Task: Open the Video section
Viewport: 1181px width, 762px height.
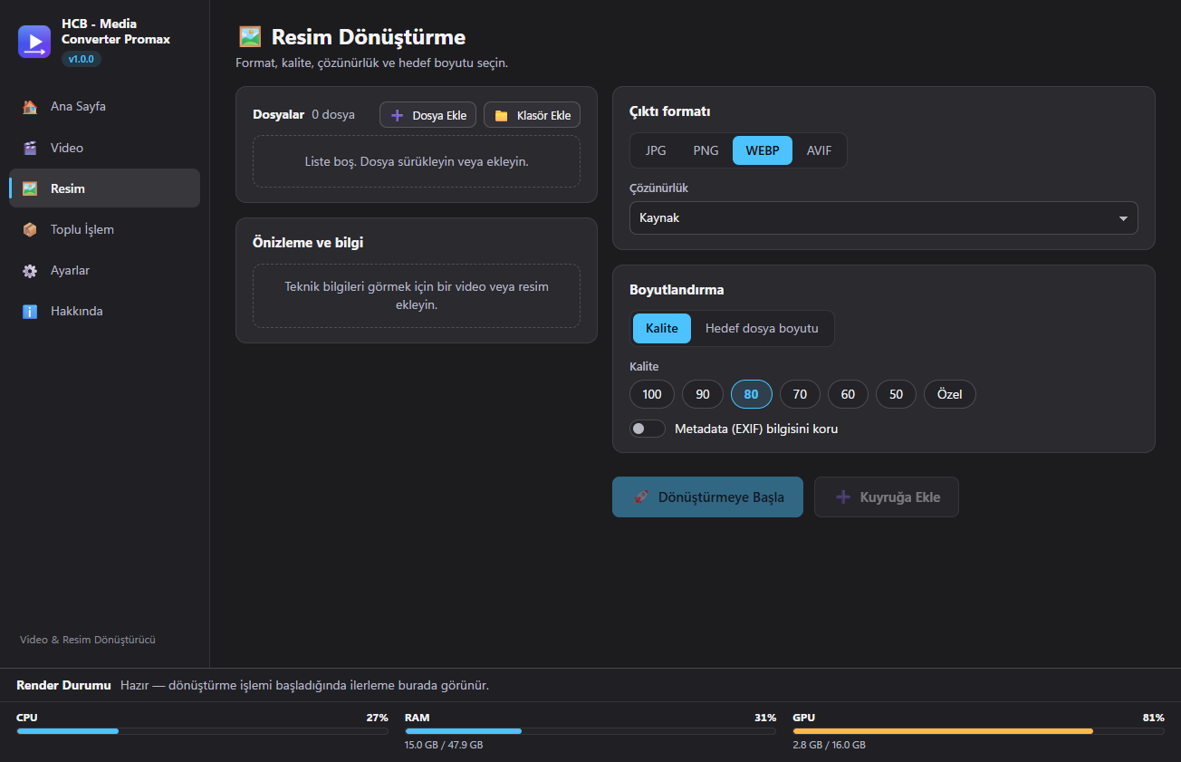Action: coord(104,148)
